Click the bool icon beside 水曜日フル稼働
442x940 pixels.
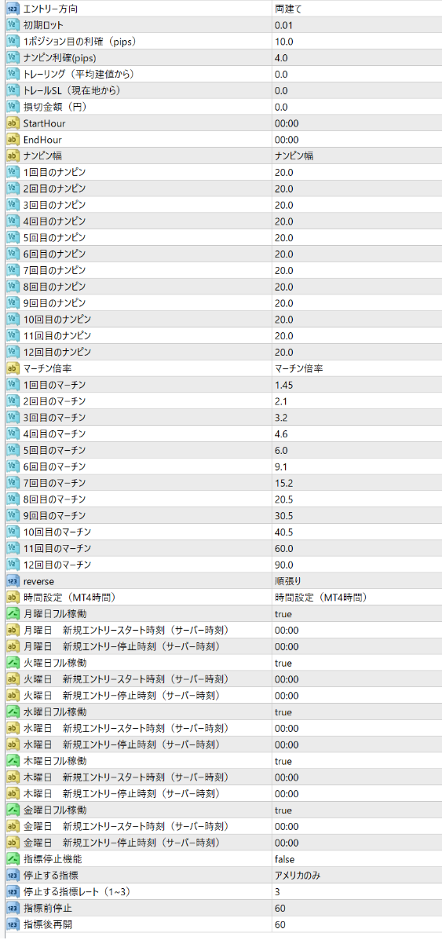pos(13,712)
